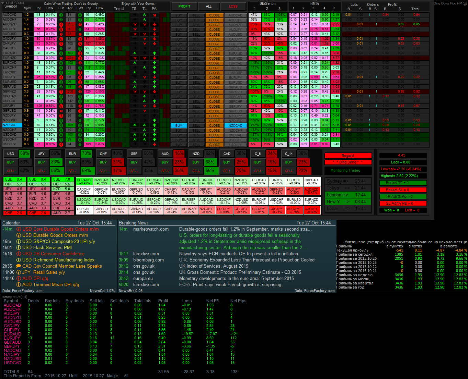Image resolution: width=468 pixels, height=379 pixels.
Task: Click the TL green arrow in EURCHF row
Action: [x=145, y=68]
